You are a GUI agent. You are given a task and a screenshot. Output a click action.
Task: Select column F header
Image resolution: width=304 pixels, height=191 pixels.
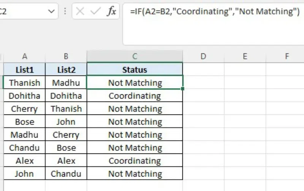(x=287, y=56)
